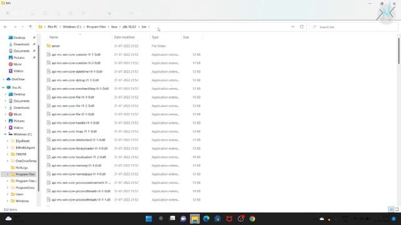The image size is (401, 225).
Task: Open the chevron after bin breadcrumb
Action: tap(149, 27)
